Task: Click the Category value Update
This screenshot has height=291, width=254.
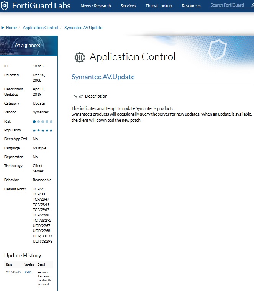Action: point(39,103)
